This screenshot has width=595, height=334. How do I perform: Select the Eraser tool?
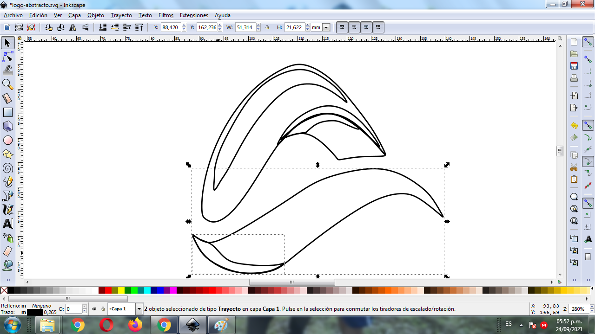pyautogui.click(x=7, y=251)
